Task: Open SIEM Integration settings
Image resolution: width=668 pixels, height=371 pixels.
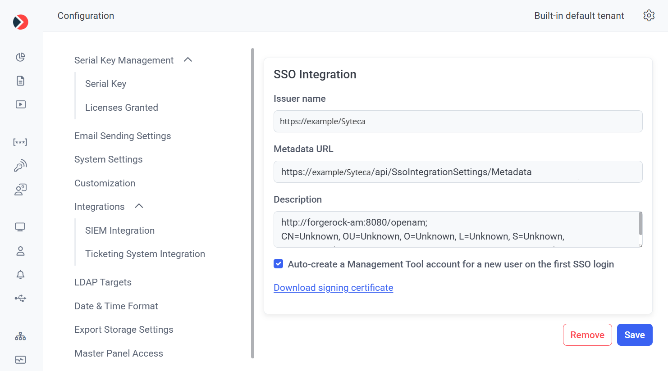Action: (x=120, y=231)
